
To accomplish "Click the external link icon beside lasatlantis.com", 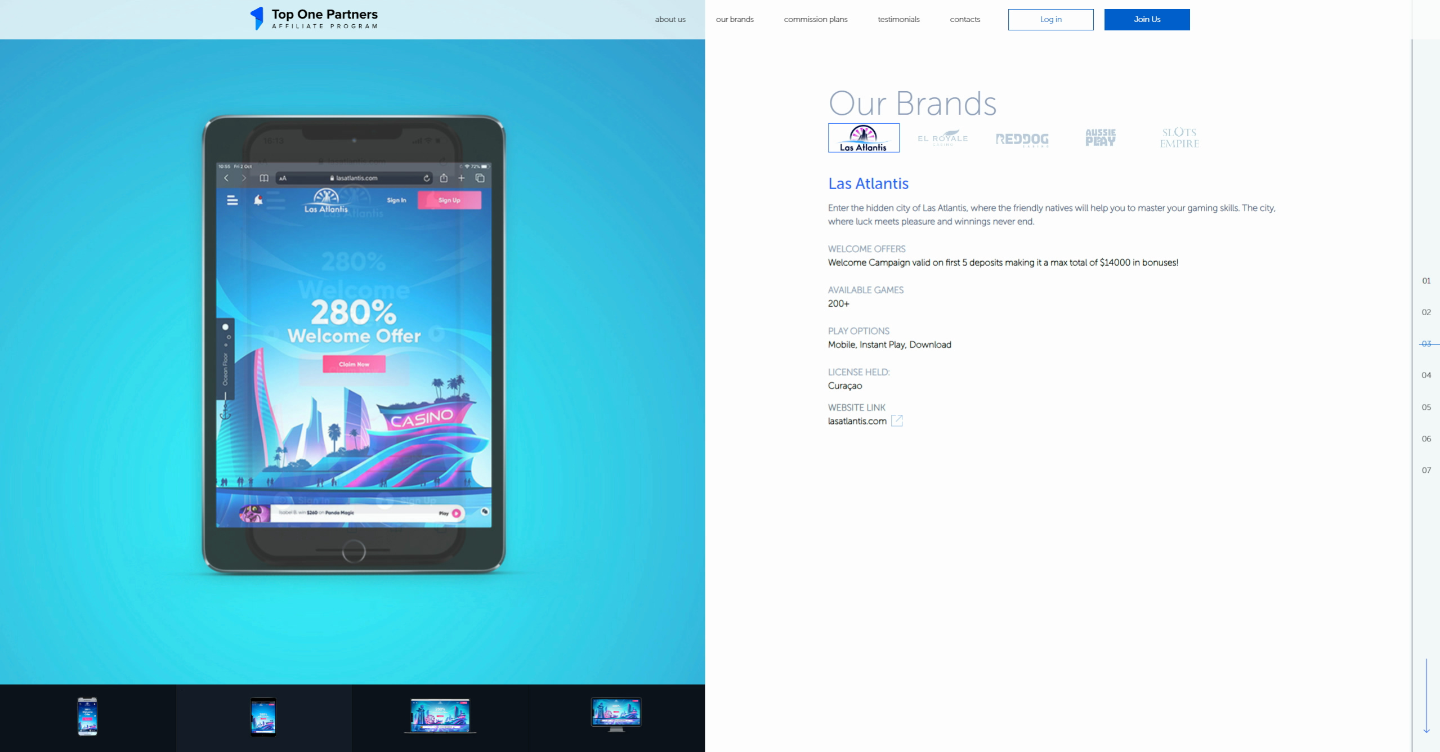I will 897,421.
